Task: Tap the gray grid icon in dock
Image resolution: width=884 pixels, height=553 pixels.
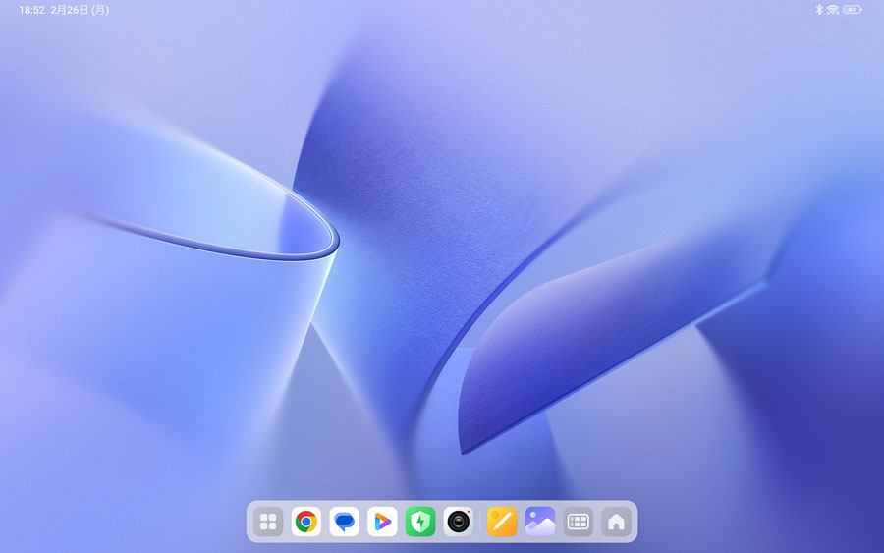Action: (x=579, y=522)
